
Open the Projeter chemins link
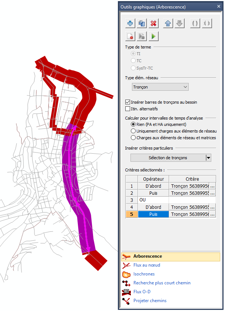(x=150, y=301)
